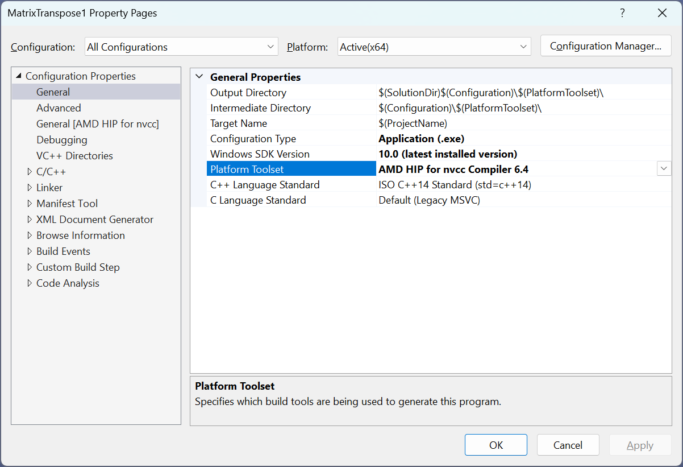Click the Configuration Manager button
The width and height of the screenshot is (683, 467).
click(x=606, y=47)
